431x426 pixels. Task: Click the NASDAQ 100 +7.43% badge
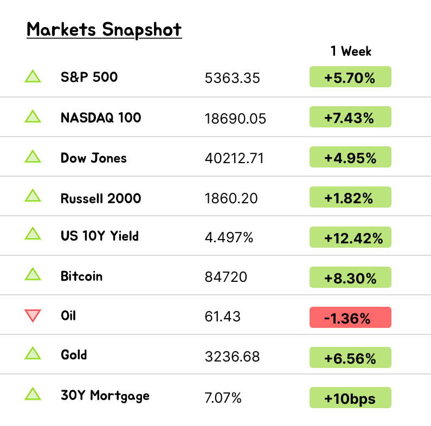350,117
